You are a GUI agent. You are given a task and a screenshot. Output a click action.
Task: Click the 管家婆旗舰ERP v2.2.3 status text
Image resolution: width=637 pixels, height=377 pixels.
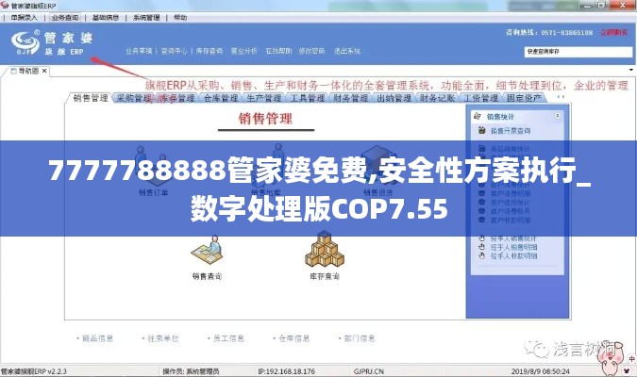[x=33, y=371]
